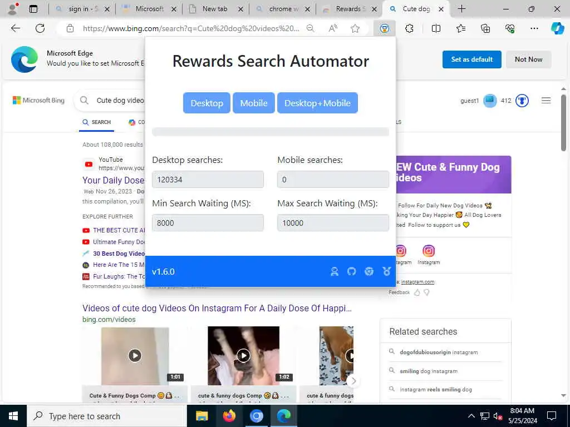Switch to the New tab tab
The width and height of the screenshot is (570, 427).
[216, 9]
